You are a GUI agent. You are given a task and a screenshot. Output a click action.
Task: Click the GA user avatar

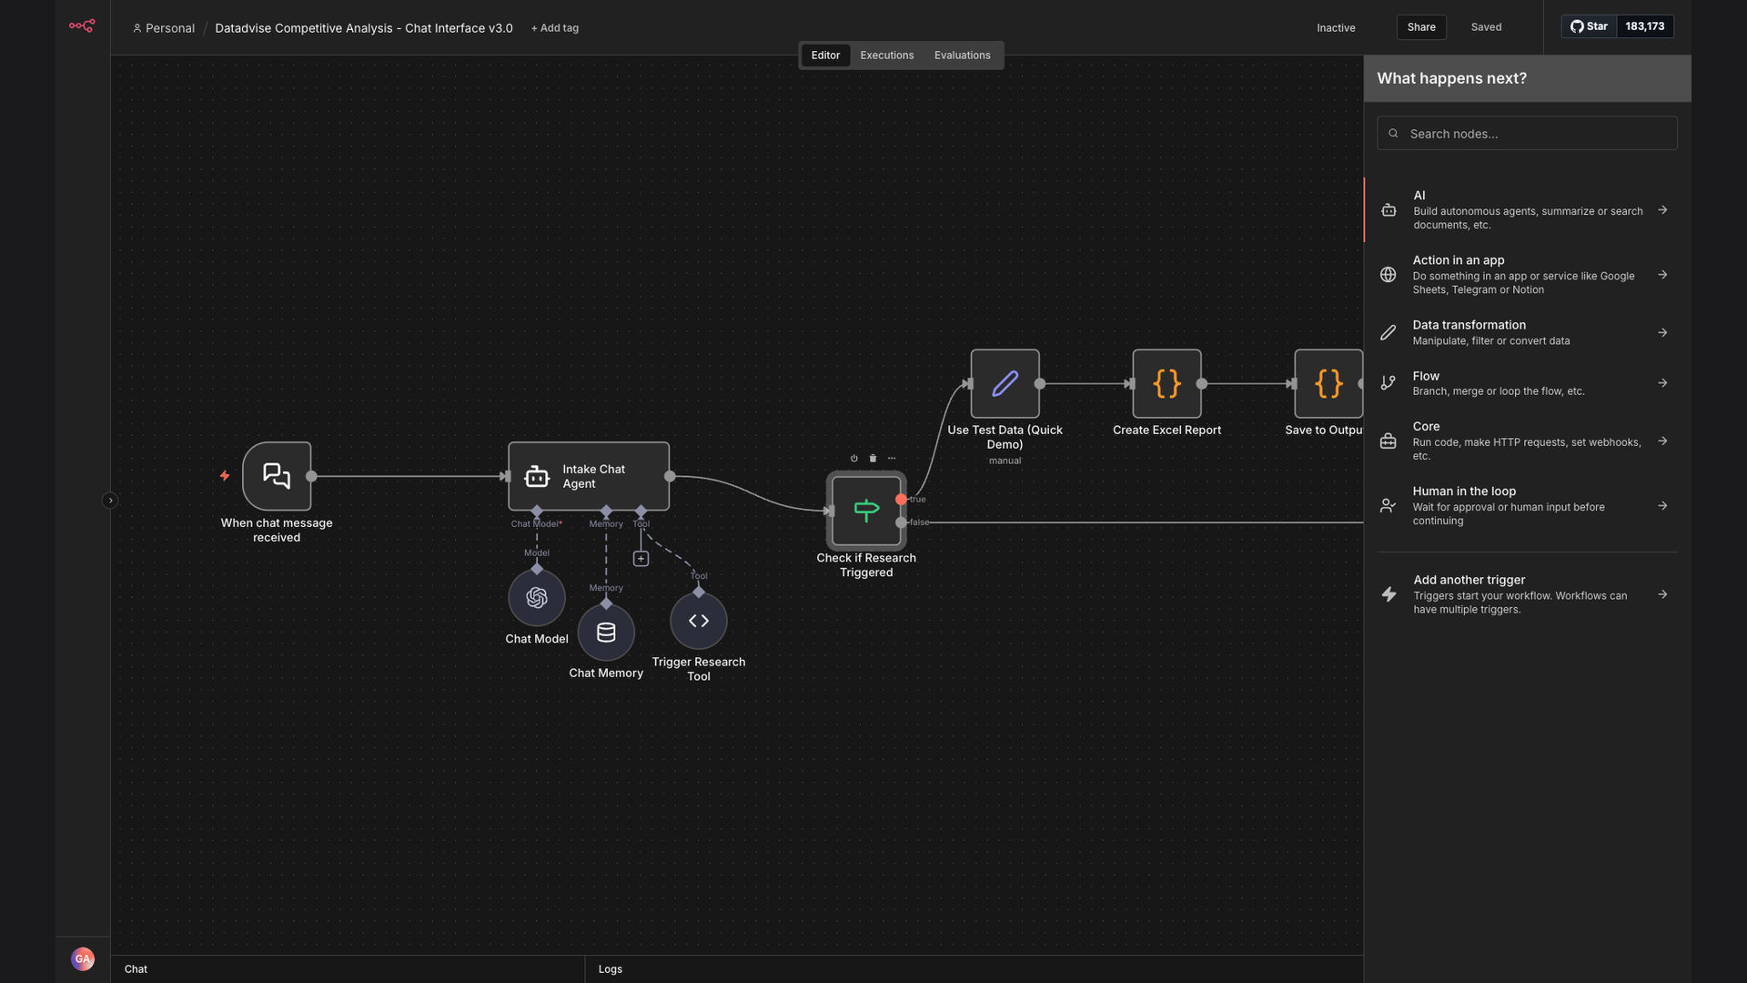(83, 958)
